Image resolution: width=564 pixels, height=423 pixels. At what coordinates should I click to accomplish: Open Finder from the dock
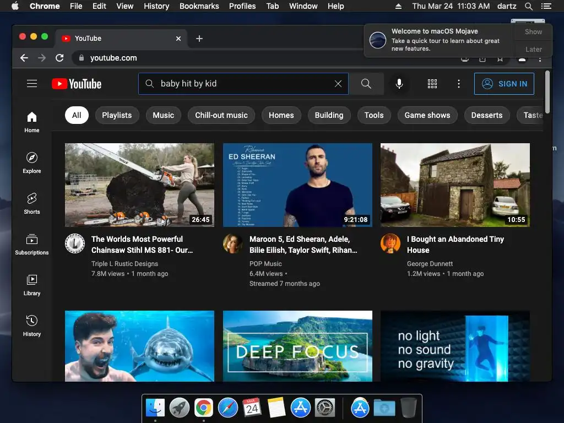(155, 408)
